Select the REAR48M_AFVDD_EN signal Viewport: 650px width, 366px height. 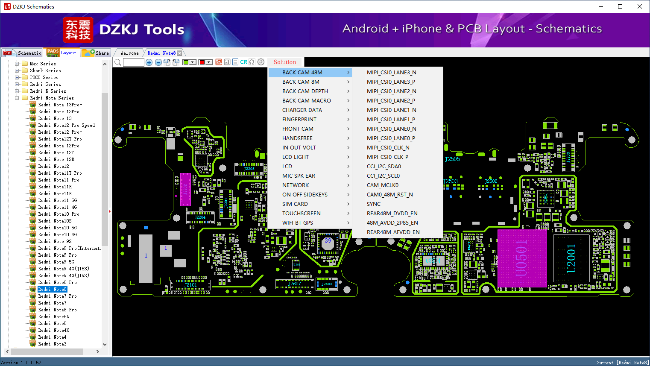398,232
